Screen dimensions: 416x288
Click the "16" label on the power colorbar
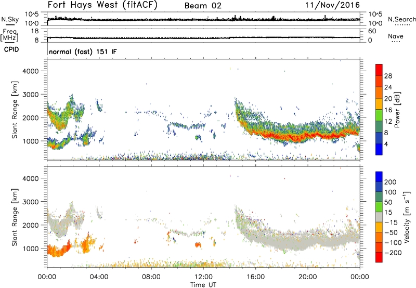click(x=388, y=110)
